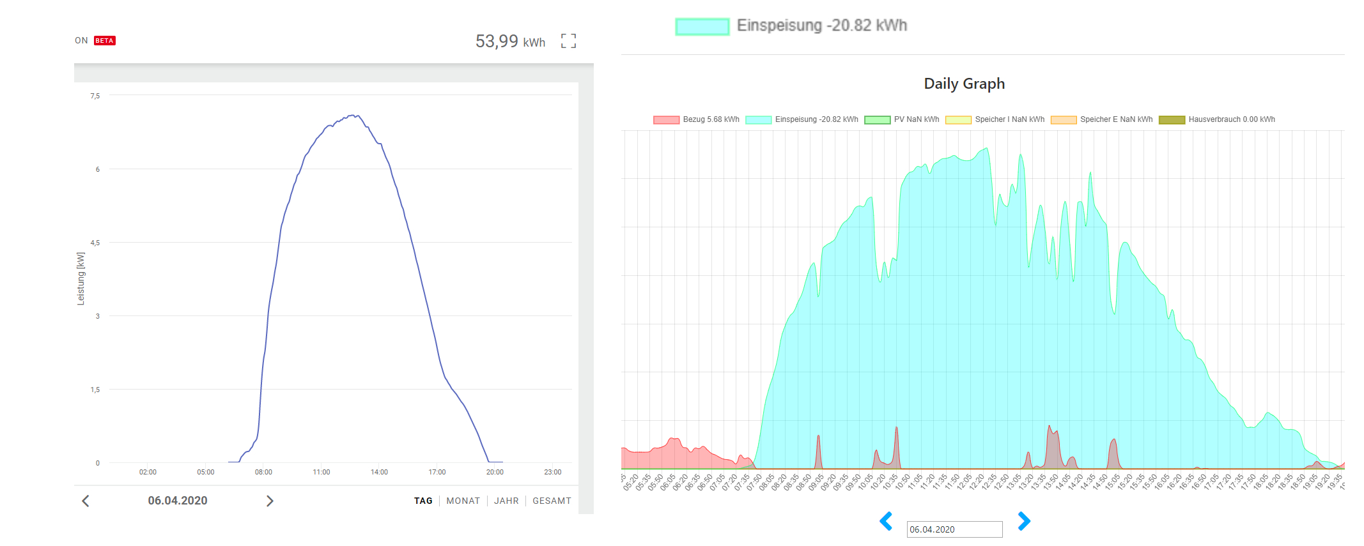The width and height of the screenshot is (1364, 546).
Task: Toggle Bezug 5.68 kWh legend series
Action: coord(696,120)
